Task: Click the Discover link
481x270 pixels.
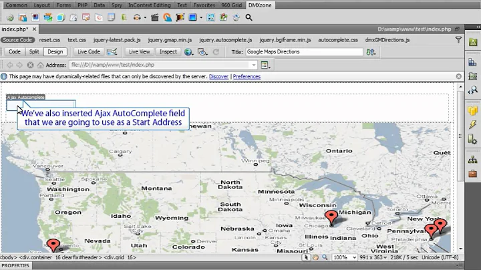Action: coord(218,76)
